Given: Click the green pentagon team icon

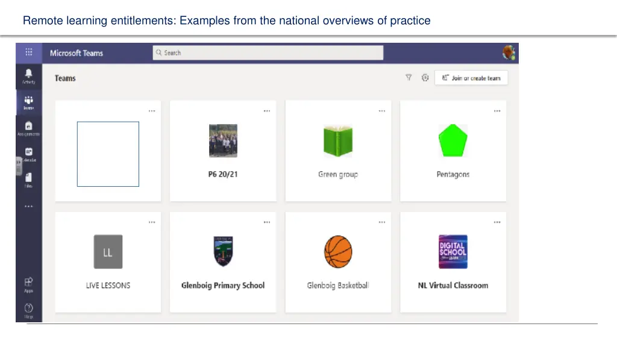Looking at the screenshot, I should coord(453,140).
